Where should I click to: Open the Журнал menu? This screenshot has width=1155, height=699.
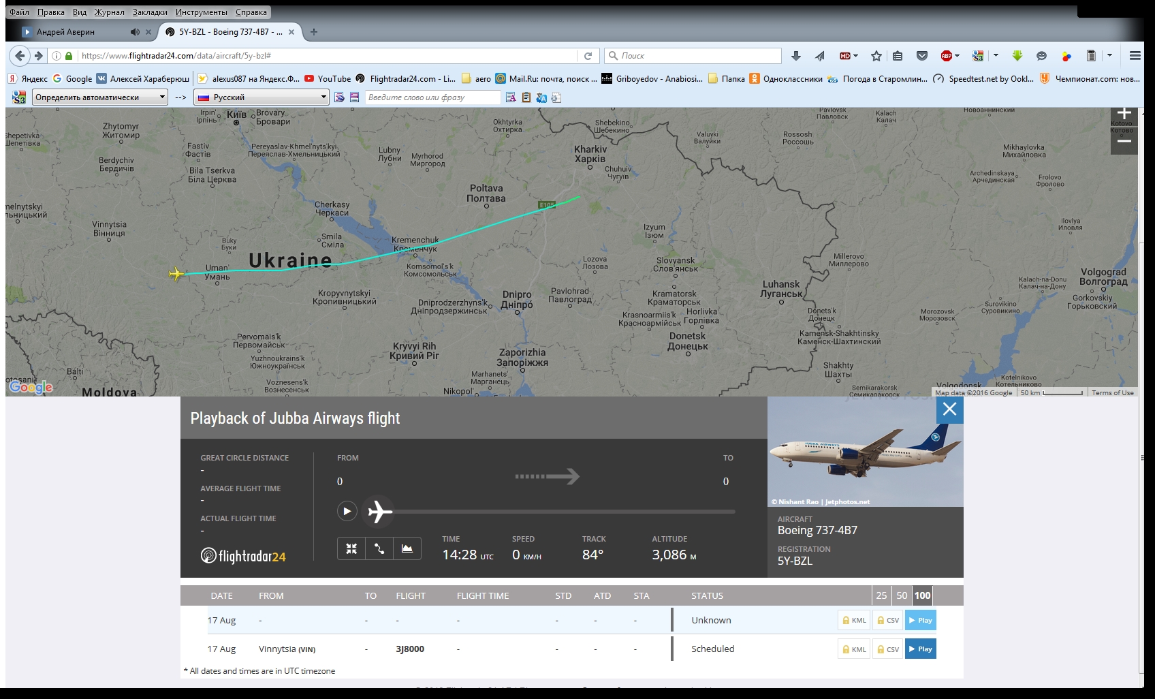coord(109,12)
